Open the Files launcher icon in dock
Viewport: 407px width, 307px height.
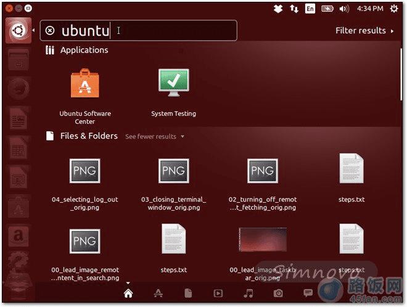click(x=18, y=60)
